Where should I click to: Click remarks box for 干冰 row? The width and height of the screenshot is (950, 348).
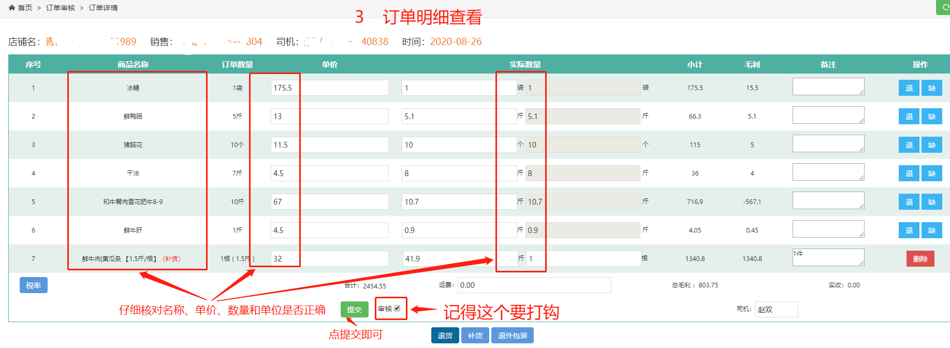pyautogui.click(x=828, y=172)
